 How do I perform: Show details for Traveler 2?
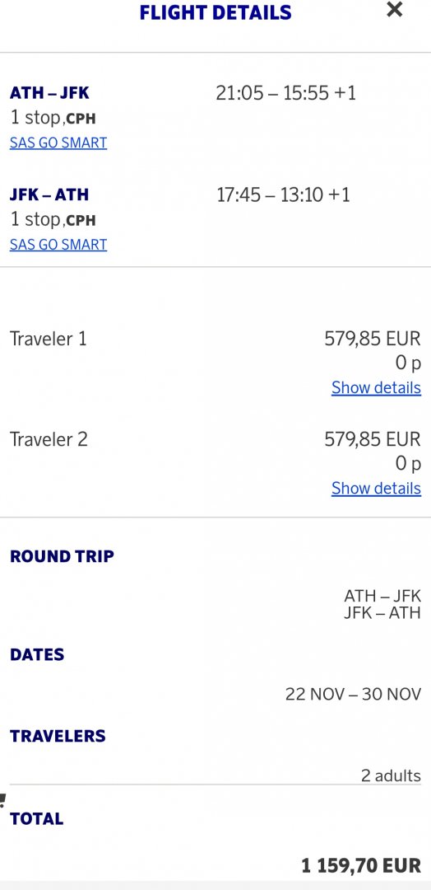pos(376,488)
